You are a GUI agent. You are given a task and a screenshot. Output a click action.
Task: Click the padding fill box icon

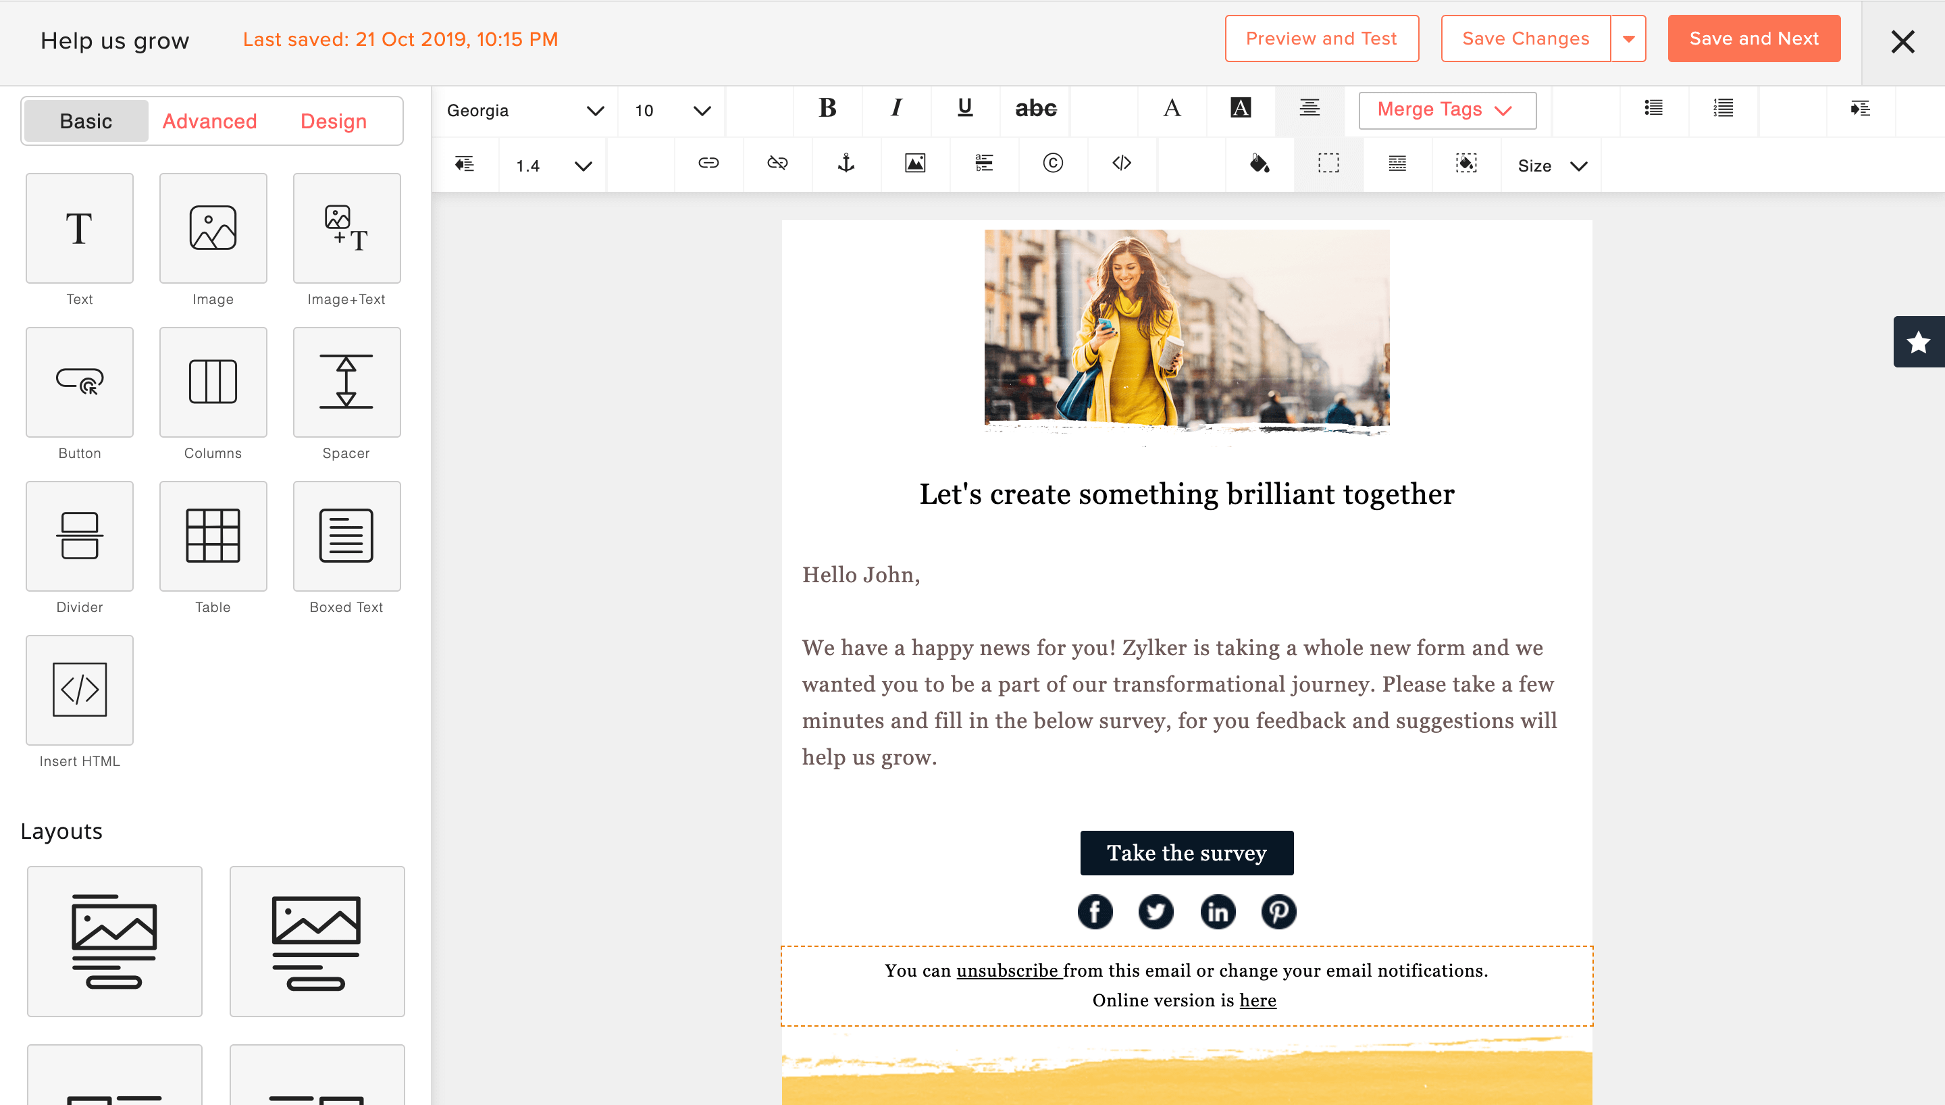point(1466,163)
